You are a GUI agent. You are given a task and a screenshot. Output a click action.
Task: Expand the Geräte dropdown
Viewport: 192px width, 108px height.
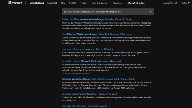coord(85,3)
